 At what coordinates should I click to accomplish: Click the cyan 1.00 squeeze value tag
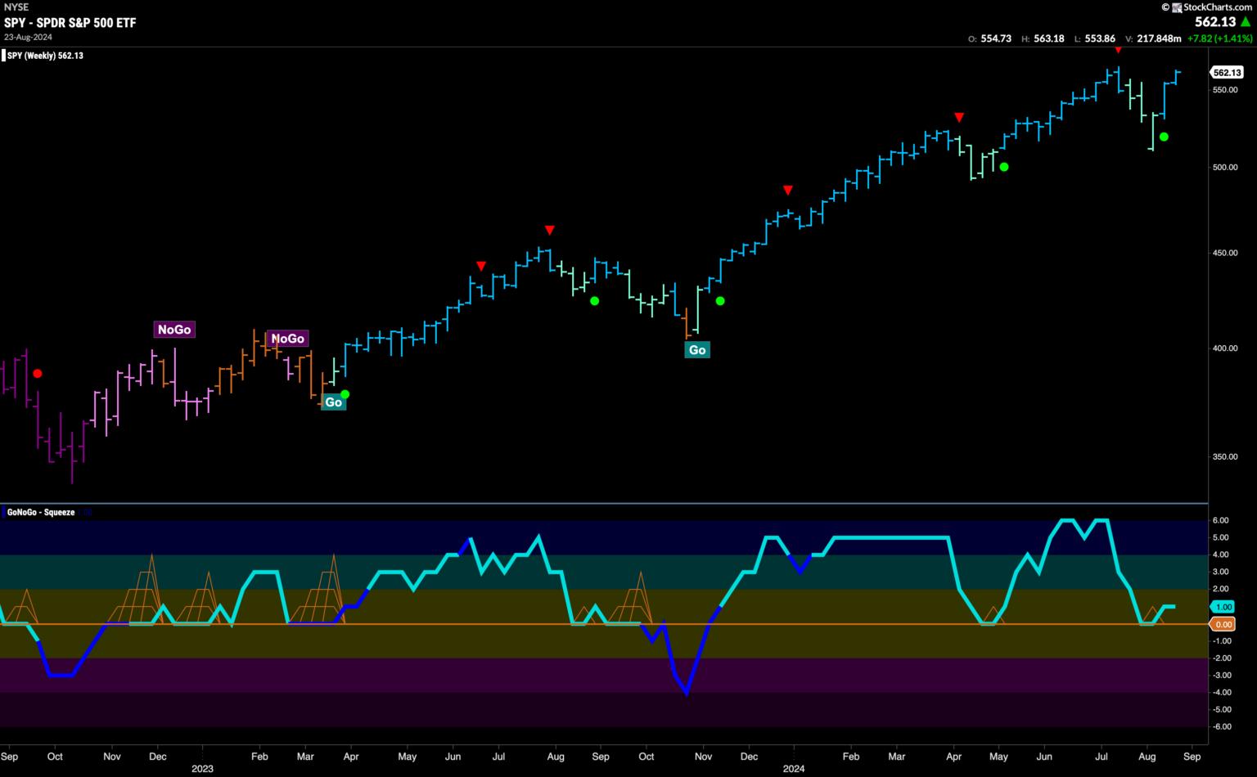[1223, 607]
